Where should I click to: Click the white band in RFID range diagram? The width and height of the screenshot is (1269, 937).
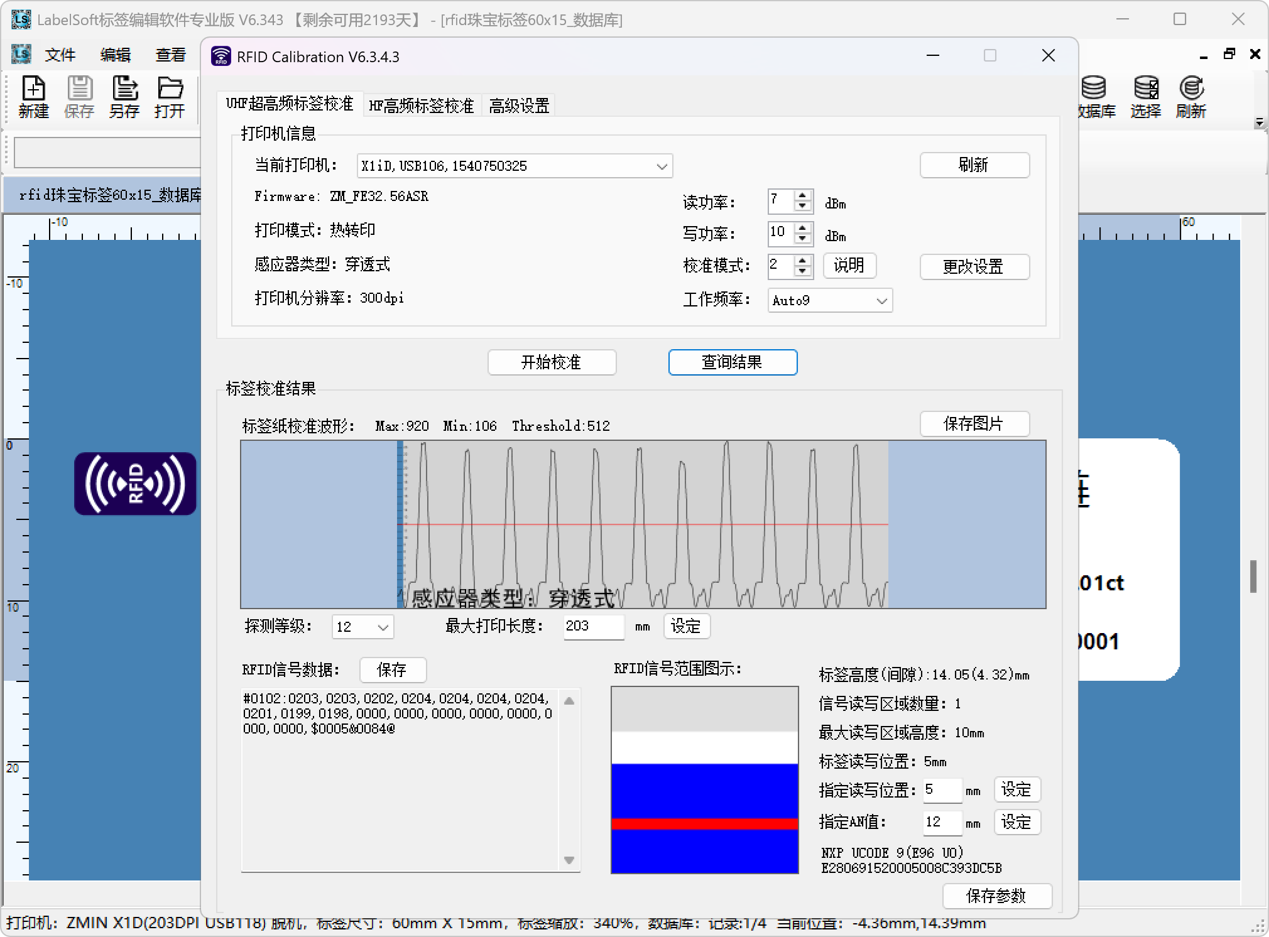click(x=704, y=747)
